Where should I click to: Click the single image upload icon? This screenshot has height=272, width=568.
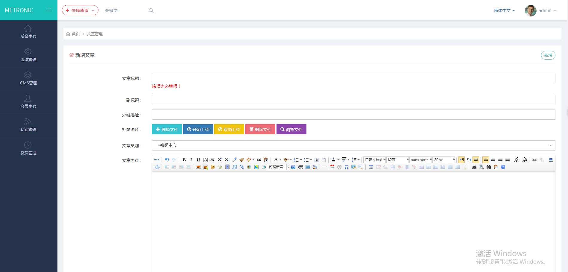(x=198, y=167)
